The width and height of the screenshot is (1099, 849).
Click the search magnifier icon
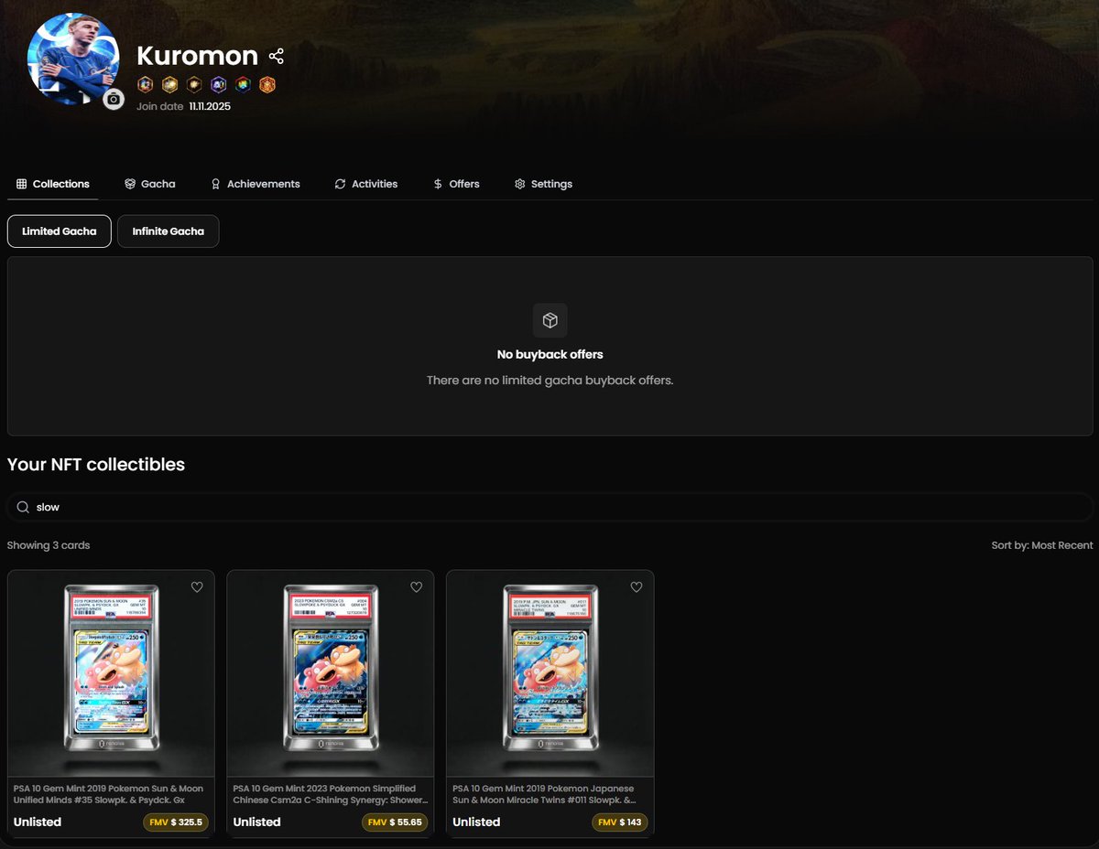(x=23, y=507)
